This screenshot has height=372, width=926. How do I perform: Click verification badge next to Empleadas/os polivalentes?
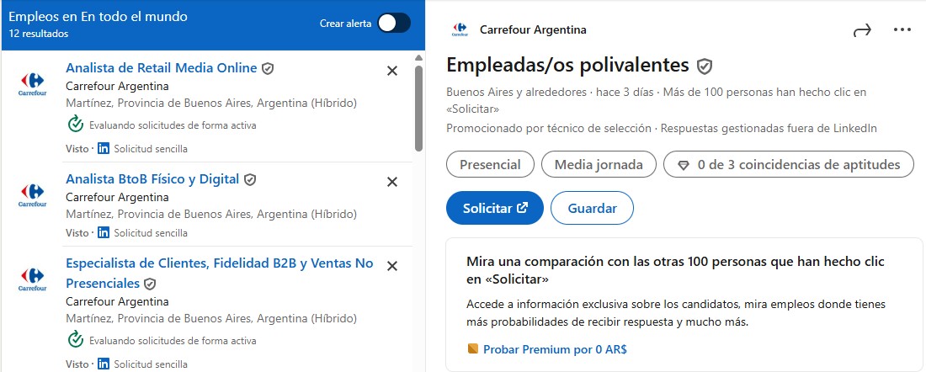(705, 66)
